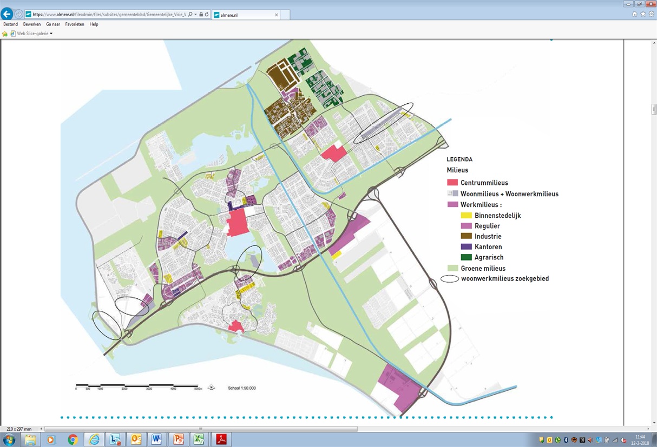Expand the address bar search dropdown arrow
This screenshot has height=447, width=657.
click(x=195, y=15)
